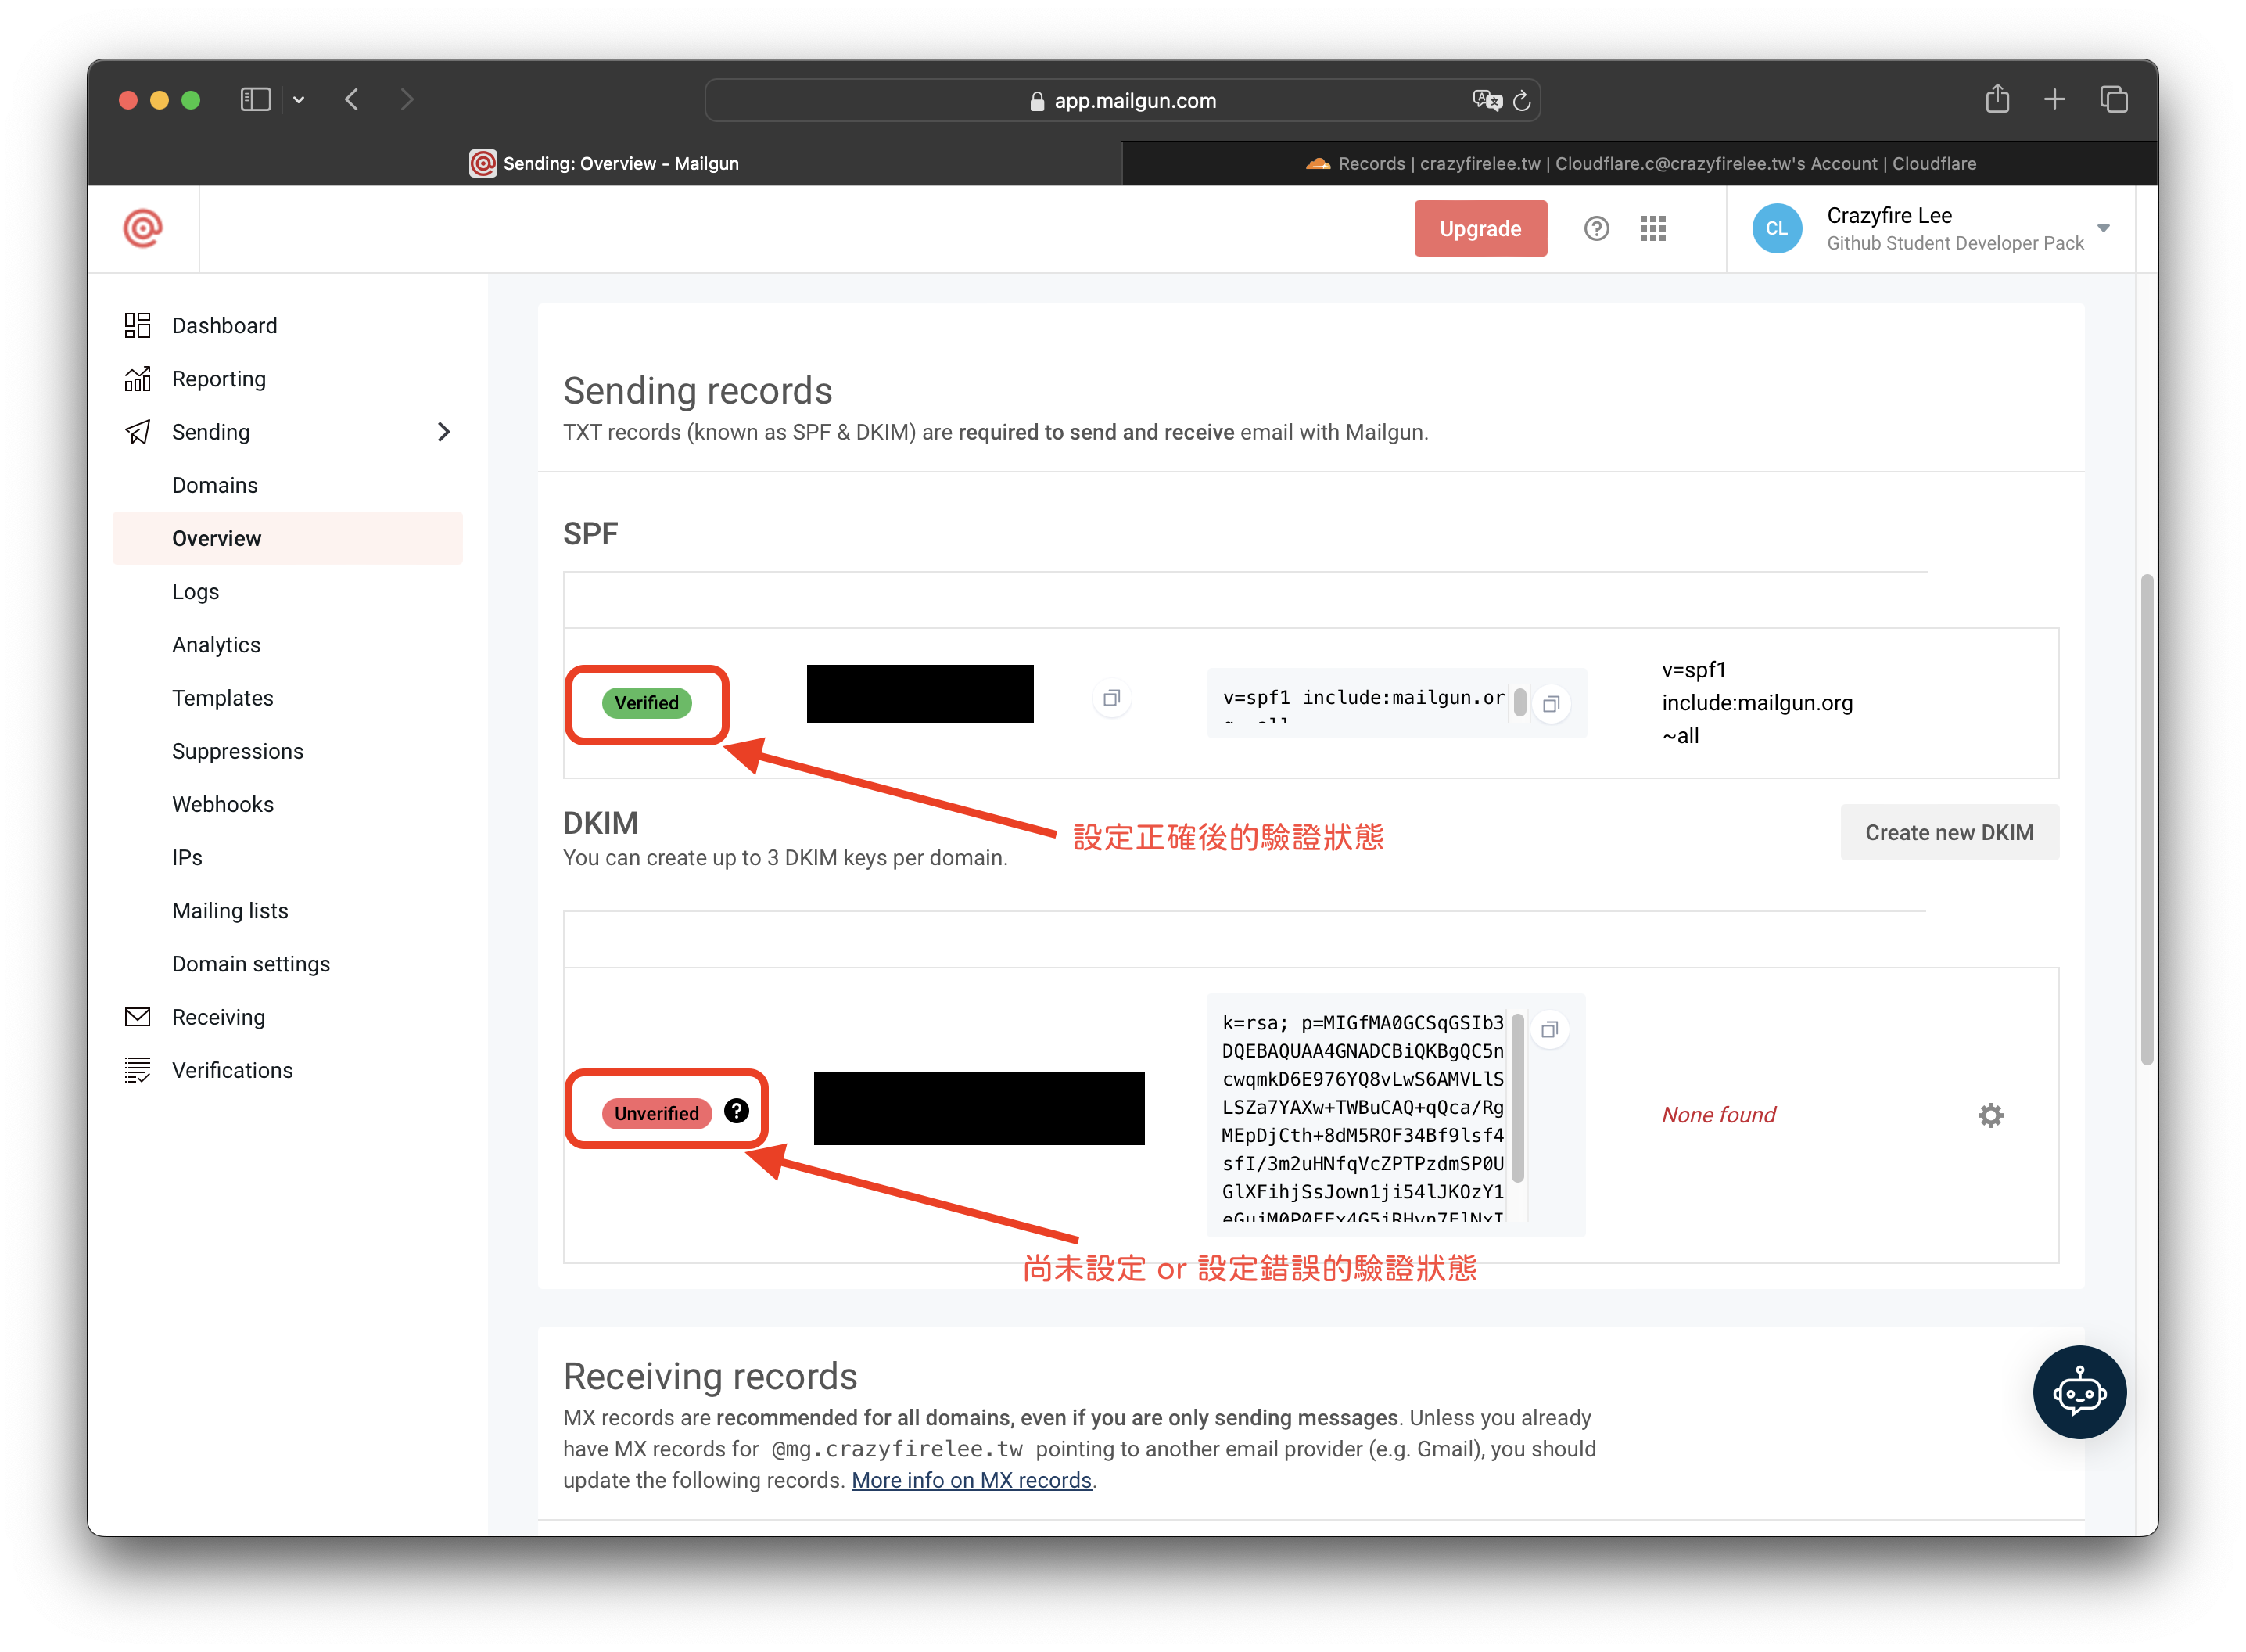This screenshot has height=1652, width=2246.
Task: Open the chatbot assistant icon
Action: click(x=2079, y=1392)
